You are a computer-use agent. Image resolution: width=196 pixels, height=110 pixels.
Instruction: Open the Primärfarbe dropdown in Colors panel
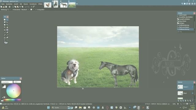(7, 82)
